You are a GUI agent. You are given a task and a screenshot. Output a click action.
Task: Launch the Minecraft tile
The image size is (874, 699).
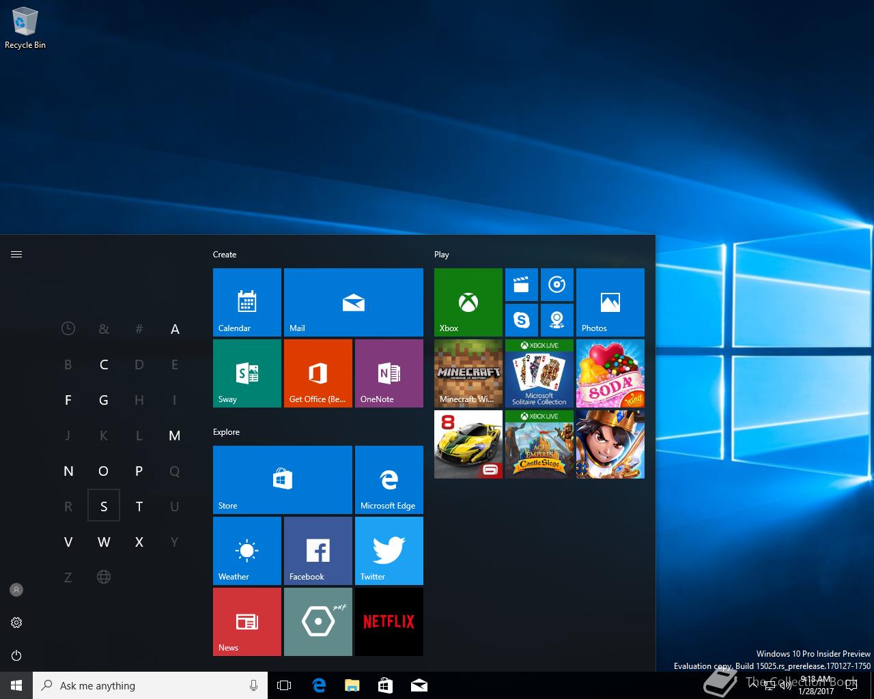click(x=468, y=373)
